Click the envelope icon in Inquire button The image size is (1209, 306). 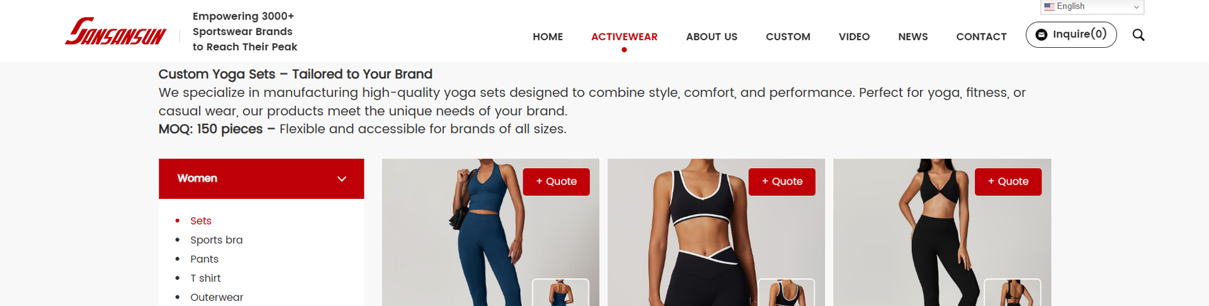(1042, 35)
